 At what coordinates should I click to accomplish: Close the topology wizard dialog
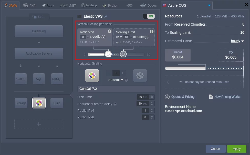click(x=246, y=4)
